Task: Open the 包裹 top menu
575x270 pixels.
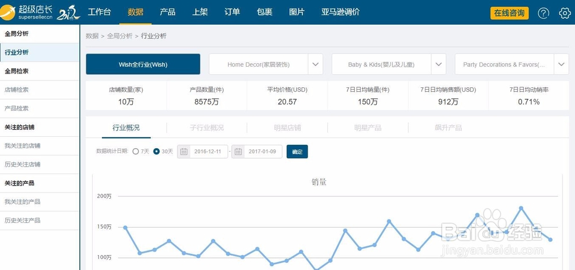Action: click(x=264, y=12)
